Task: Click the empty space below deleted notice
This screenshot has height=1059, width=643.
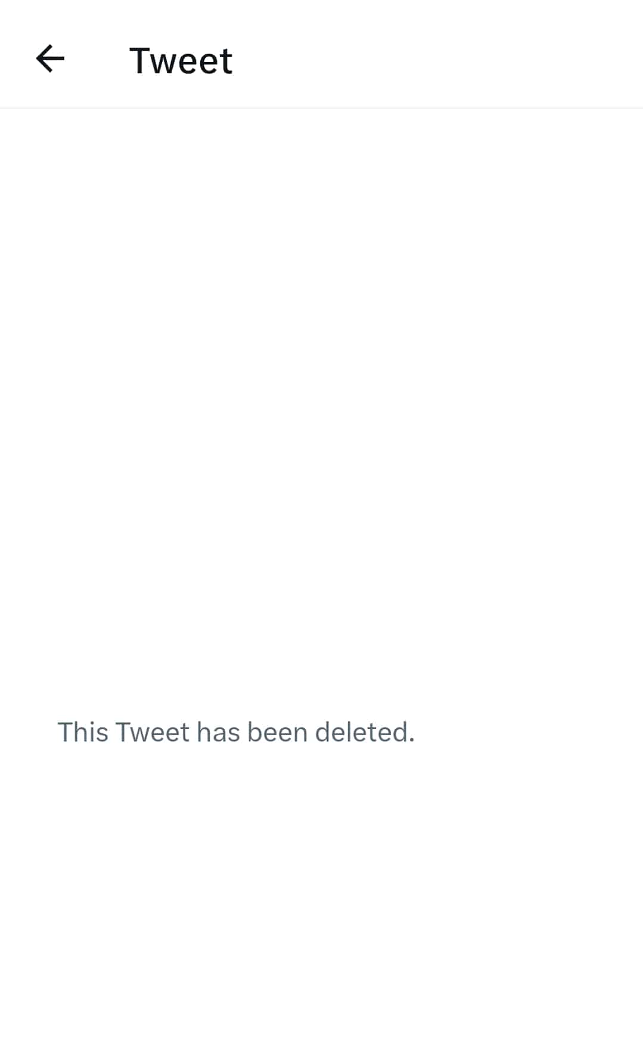Action: pyautogui.click(x=321, y=902)
